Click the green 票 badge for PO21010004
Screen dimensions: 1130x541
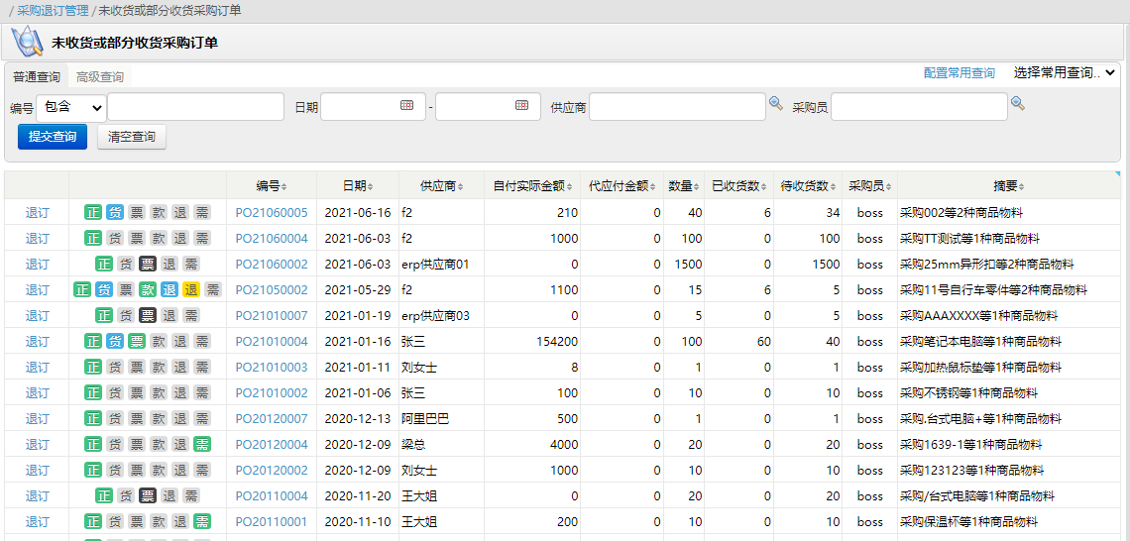[x=136, y=342]
